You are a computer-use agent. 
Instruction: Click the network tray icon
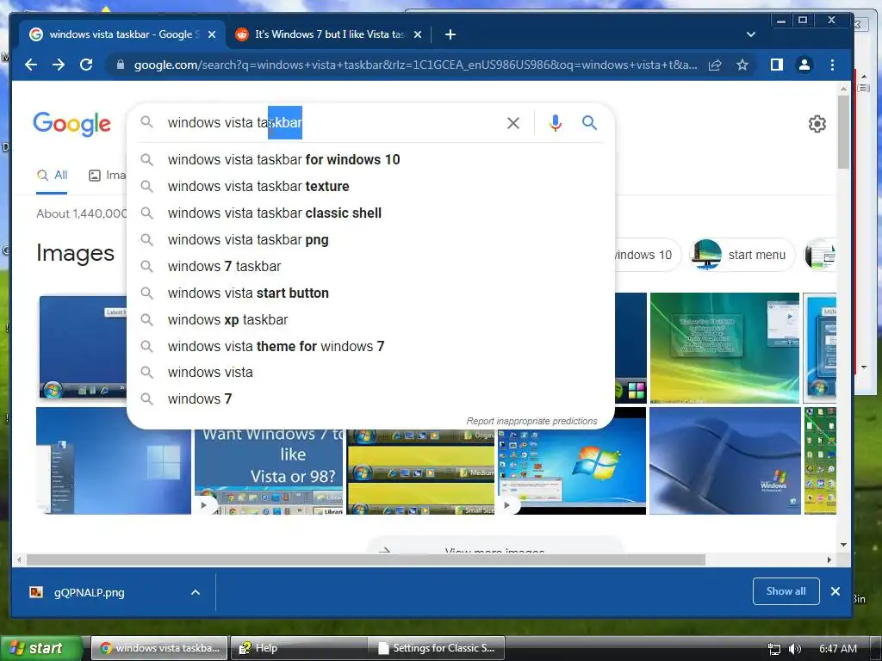[774, 649]
